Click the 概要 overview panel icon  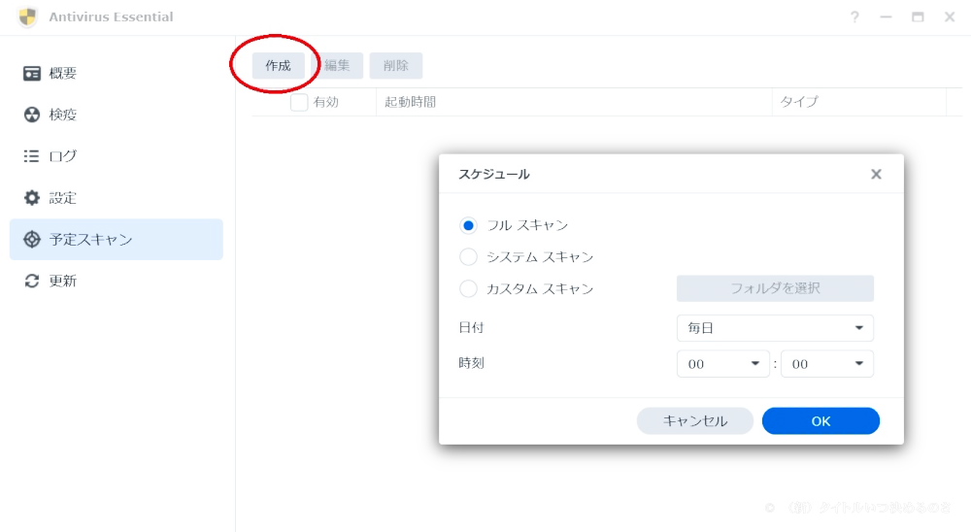point(32,73)
